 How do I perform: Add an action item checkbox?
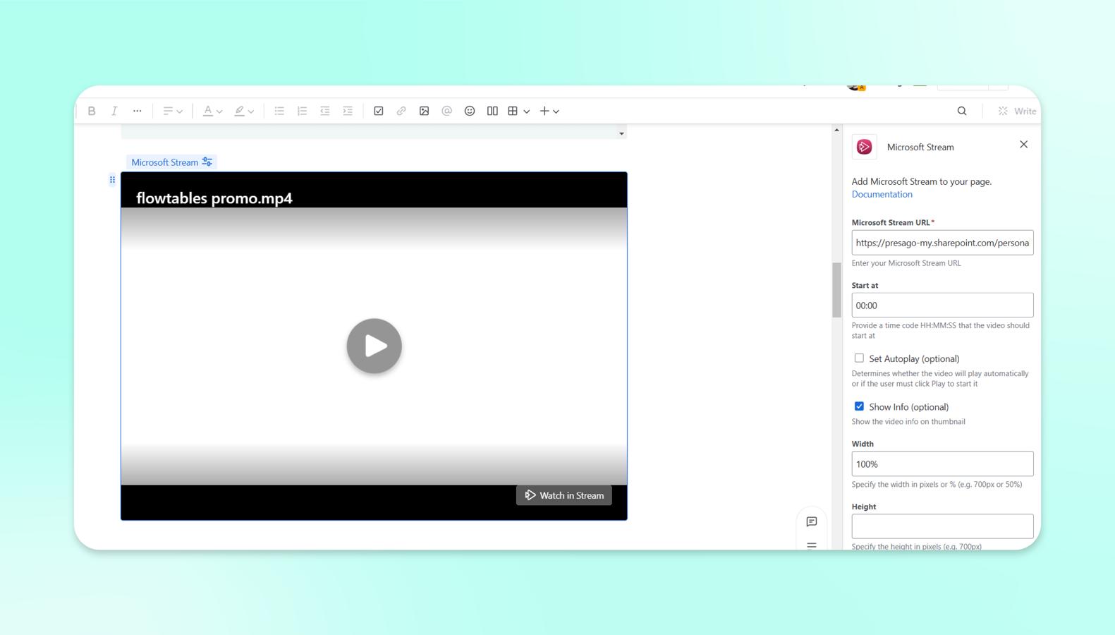(379, 111)
